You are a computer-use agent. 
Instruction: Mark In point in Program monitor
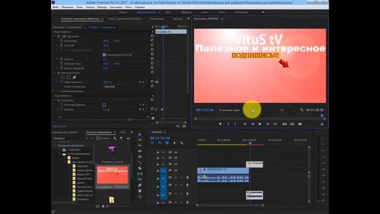coord(228,124)
